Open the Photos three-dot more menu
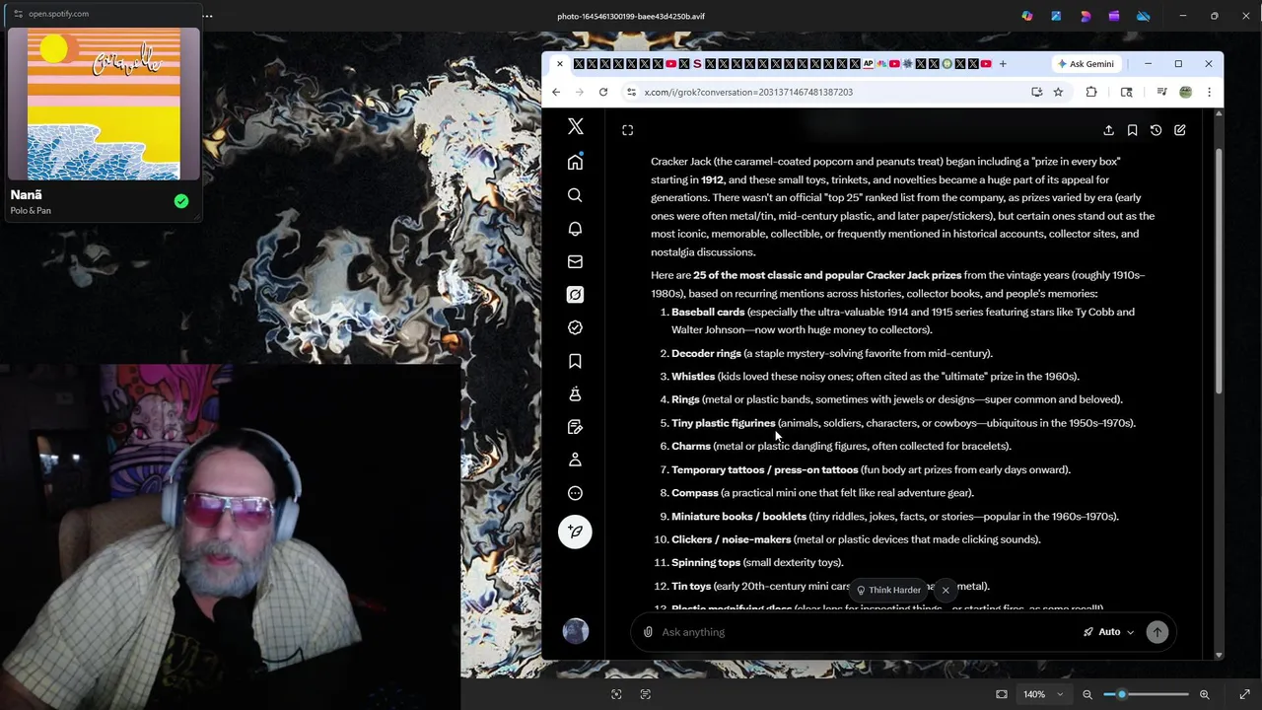 207,16
